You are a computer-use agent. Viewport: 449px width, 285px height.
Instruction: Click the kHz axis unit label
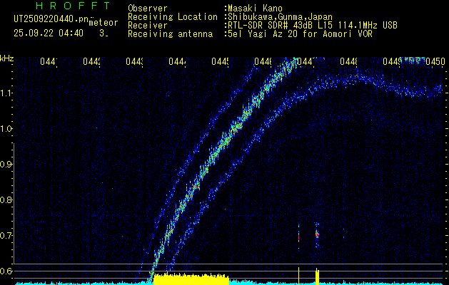tap(6, 58)
